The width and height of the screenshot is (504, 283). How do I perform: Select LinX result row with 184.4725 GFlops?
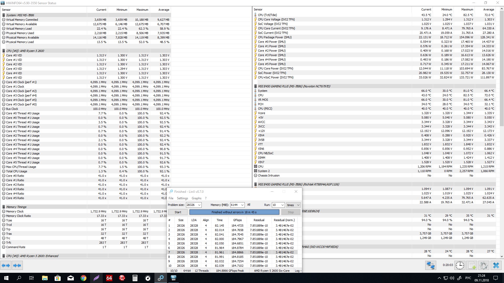pyautogui.click(x=233, y=226)
